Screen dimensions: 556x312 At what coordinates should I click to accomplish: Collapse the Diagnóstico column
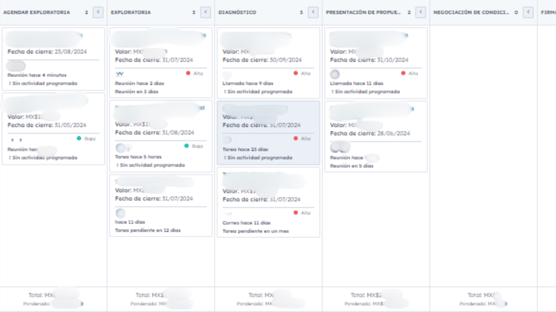click(312, 12)
